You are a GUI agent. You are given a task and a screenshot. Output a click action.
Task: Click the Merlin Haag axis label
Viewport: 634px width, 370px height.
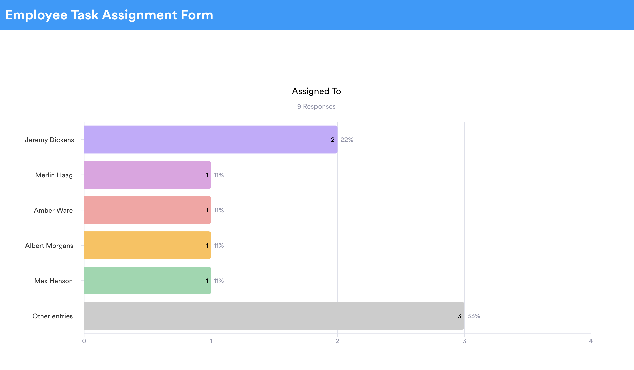tap(54, 175)
